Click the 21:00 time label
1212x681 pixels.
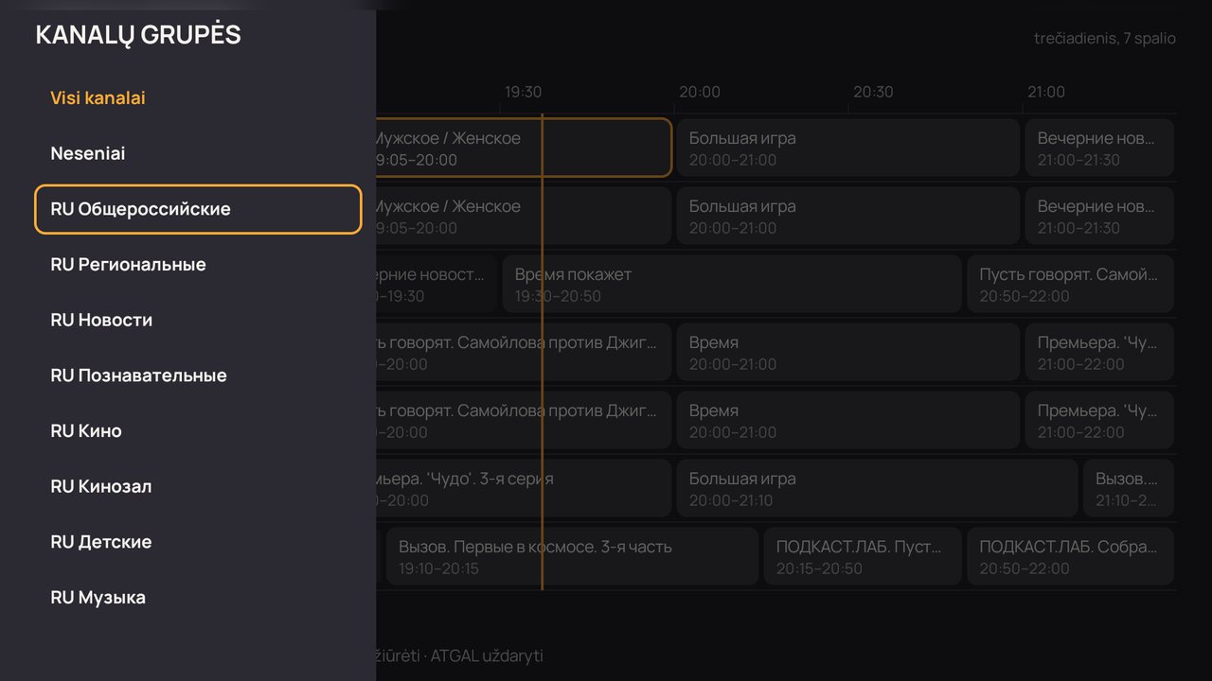(1046, 92)
